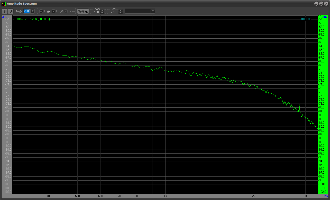Decrease Start value with down arrow

[120, 13]
